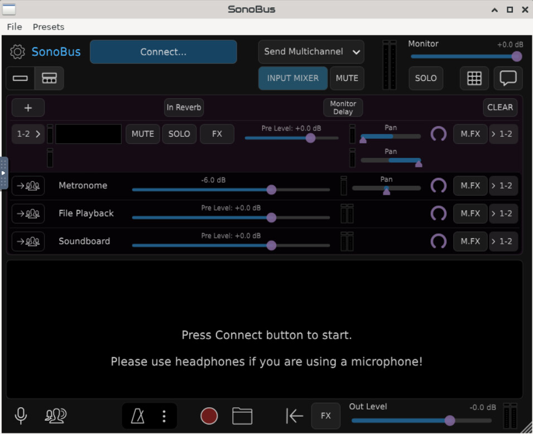This screenshot has height=434, width=533.
Task: Open the recordings folder icon
Action: click(x=242, y=416)
